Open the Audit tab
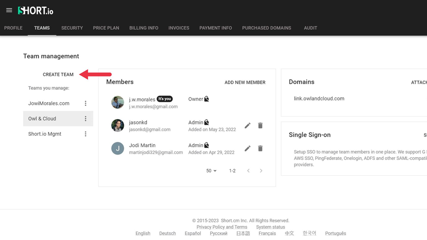 (x=311, y=28)
